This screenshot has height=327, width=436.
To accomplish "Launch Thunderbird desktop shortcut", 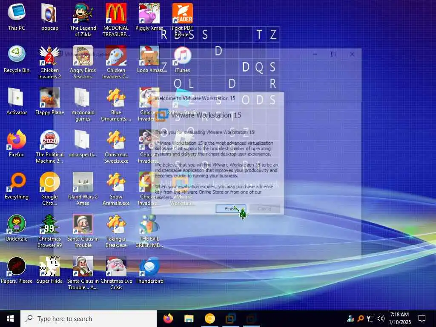I will (149, 270).
